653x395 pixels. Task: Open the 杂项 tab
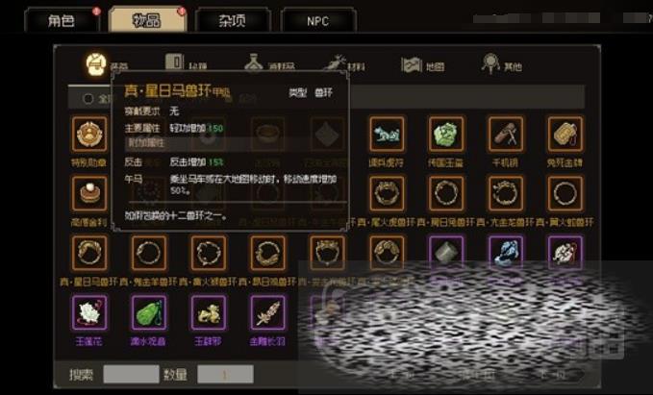pos(233,20)
